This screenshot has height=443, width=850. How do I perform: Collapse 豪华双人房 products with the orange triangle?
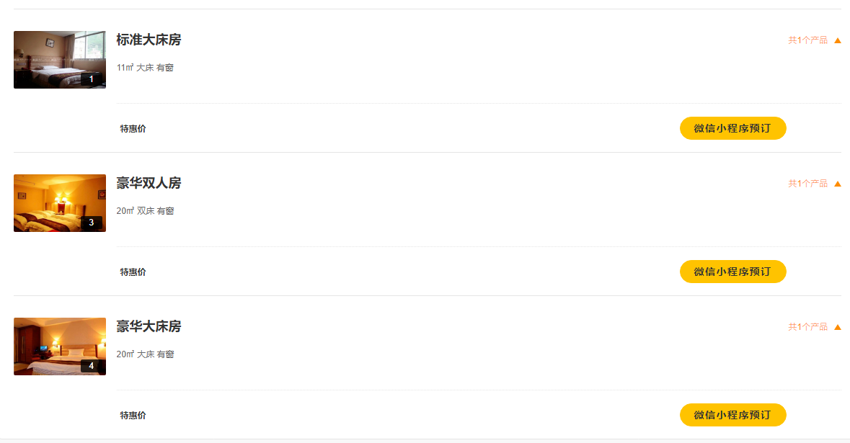(x=838, y=184)
